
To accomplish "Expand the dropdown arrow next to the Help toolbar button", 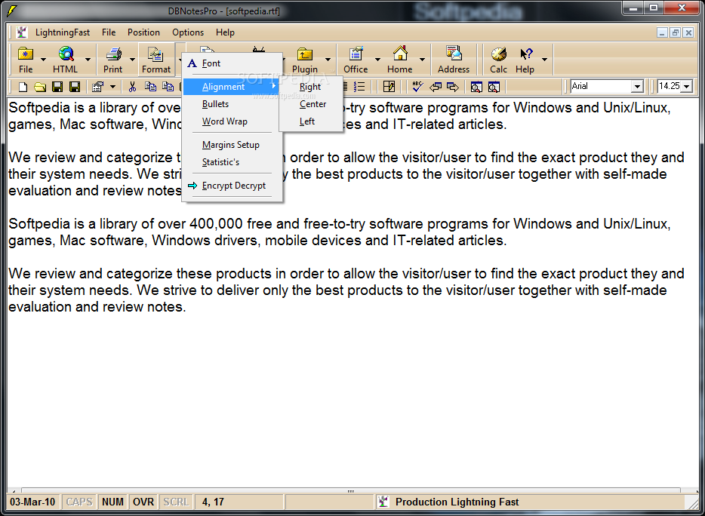I will tap(544, 60).
